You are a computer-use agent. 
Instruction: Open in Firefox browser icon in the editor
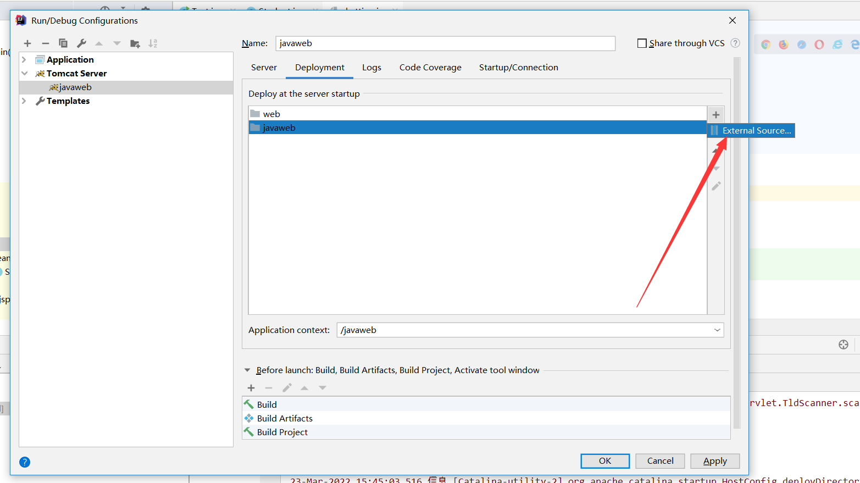pyautogui.click(x=784, y=45)
